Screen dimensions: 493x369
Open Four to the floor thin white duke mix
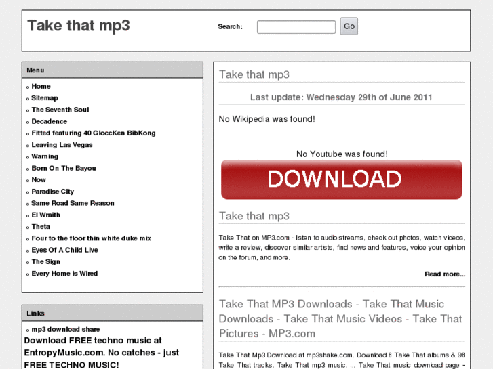[91, 238]
